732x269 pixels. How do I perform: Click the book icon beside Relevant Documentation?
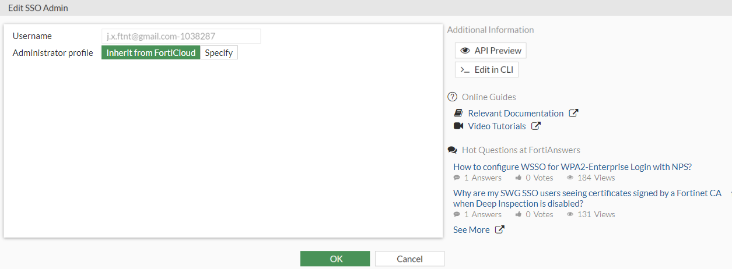point(458,114)
